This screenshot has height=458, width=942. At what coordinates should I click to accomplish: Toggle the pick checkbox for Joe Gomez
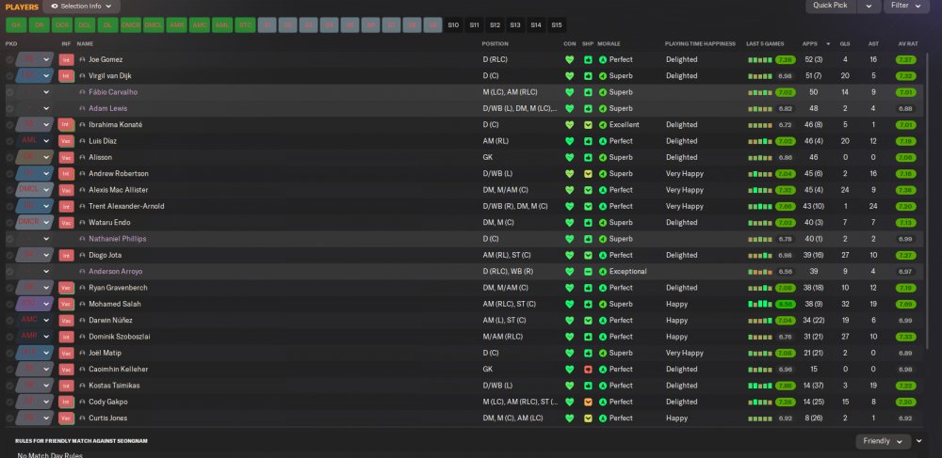point(9,60)
